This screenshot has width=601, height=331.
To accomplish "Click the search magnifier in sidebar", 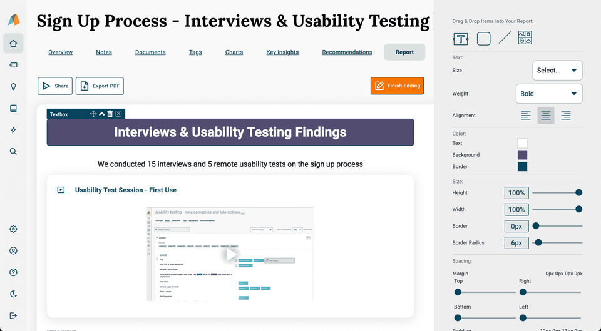I will [x=13, y=151].
